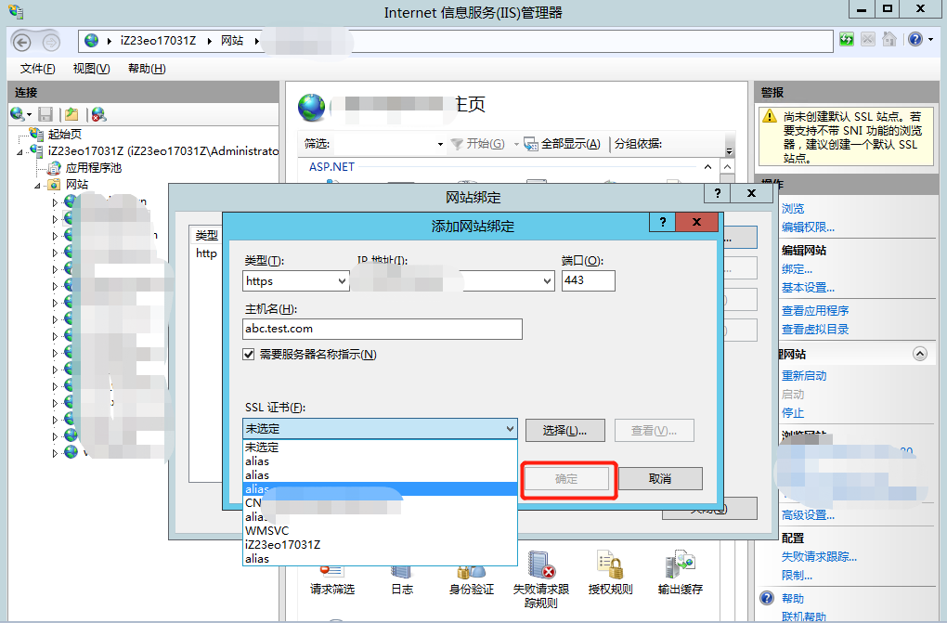Image resolution: width=947 pixels, height=623 pixels.
Task: Choose WMSVC in the certificate list
Action: point(380,530)
